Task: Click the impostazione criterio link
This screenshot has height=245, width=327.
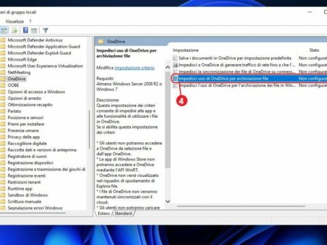Action: pos(134,67)
